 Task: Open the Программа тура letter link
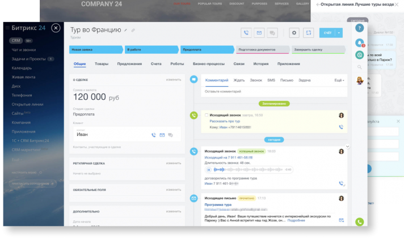(x=218, y=205)
